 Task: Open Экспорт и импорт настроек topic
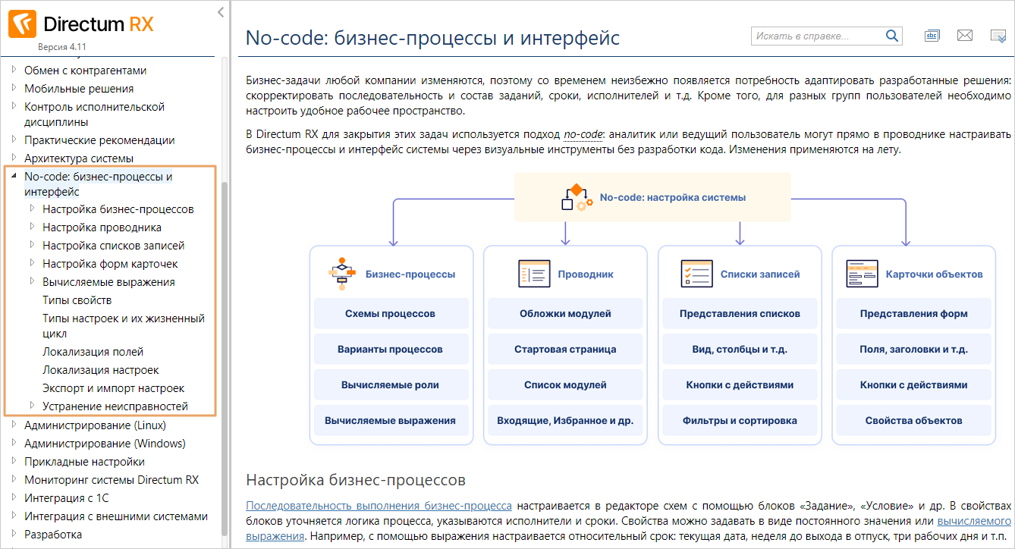coord(113,388)
